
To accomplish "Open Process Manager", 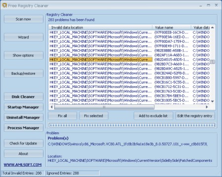I will coord(24,128).
